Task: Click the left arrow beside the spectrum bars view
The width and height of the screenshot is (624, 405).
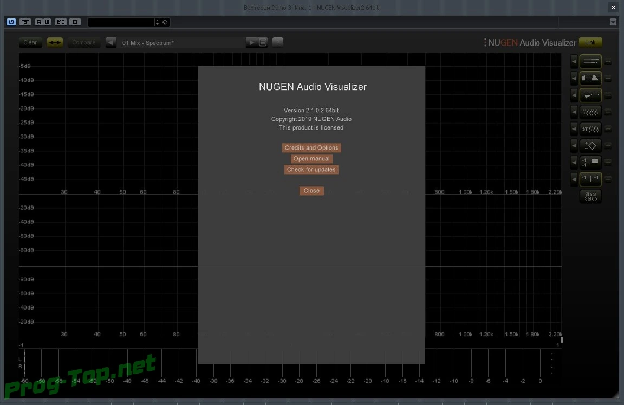Action: point(574,78)
